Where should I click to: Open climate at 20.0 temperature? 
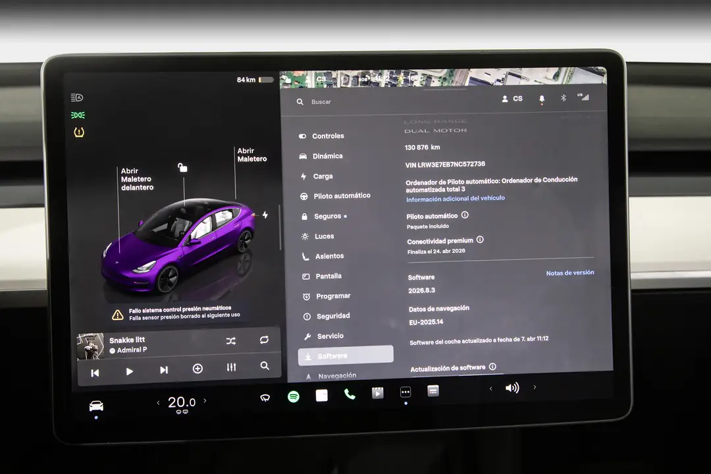[182, 403]
